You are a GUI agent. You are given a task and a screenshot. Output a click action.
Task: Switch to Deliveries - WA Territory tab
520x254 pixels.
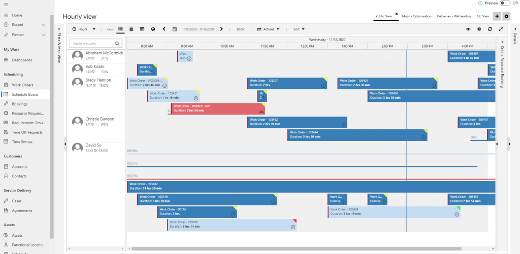click(x=454, y=16)
